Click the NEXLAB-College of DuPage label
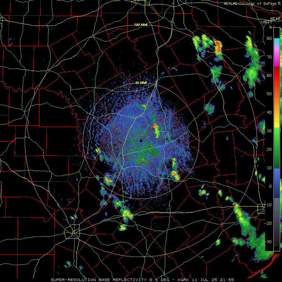282x282 pixels. pyautogui.click(x=252, y=3)
